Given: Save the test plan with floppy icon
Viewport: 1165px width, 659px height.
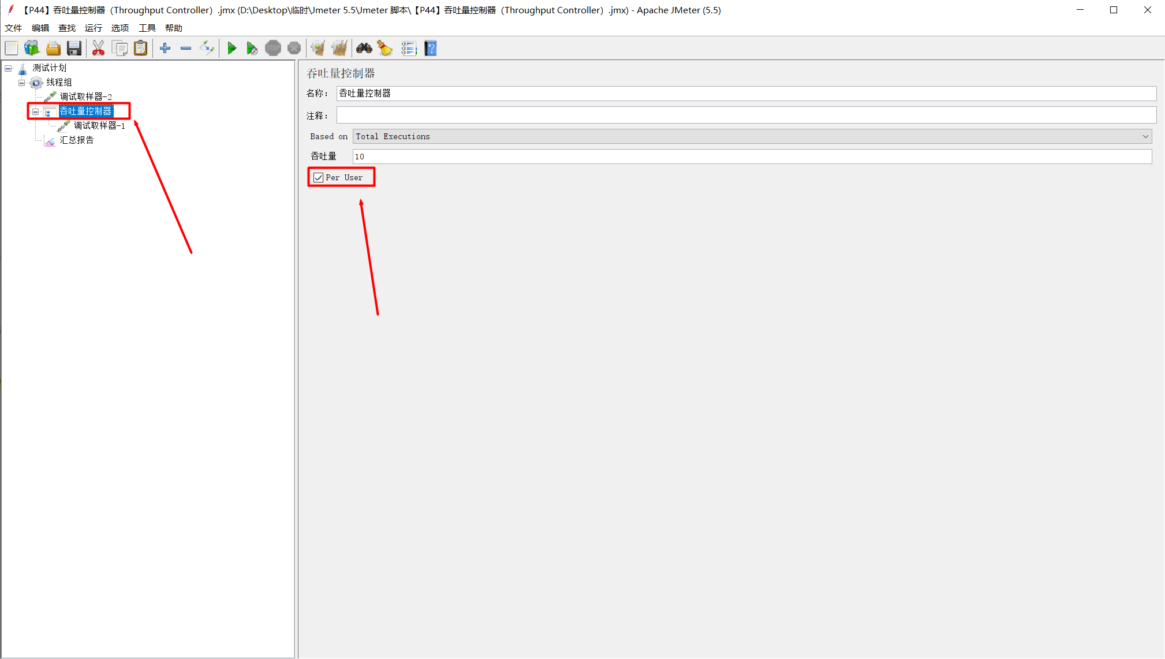Looking at the screenshot, I should [74, 49].
